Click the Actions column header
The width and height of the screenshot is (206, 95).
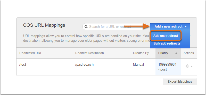pyautogui.click(x=188, y=53)
